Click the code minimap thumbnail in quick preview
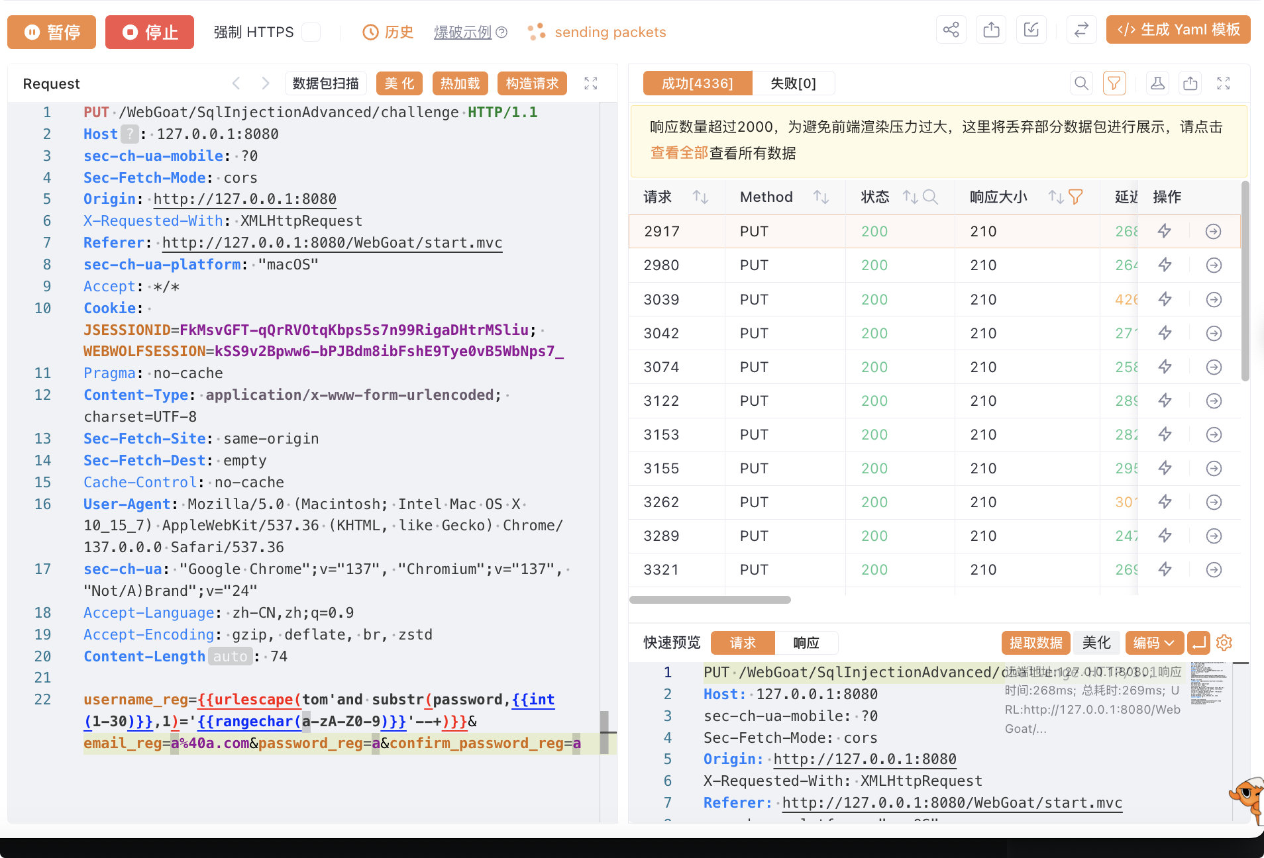The image size is (1264, 858). pyautogui.click(x=1209, y=683)
